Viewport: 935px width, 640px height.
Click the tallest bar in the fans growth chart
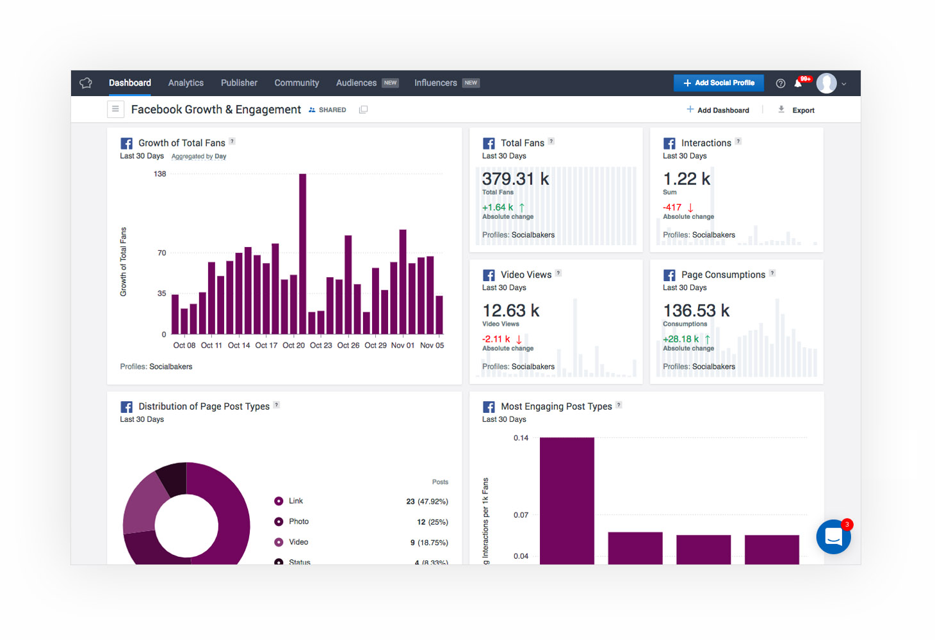(302, 254)
